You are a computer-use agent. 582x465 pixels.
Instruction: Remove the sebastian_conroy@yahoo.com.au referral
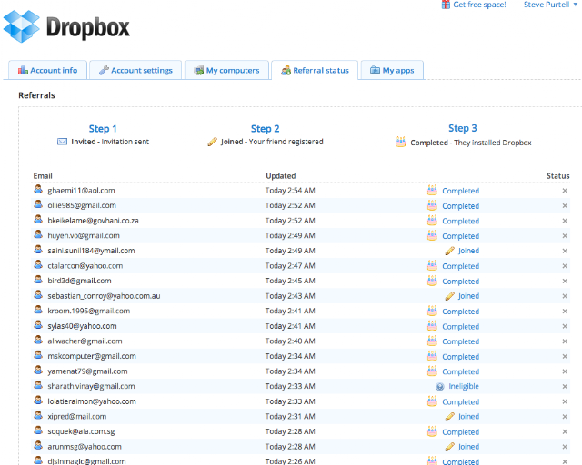(565, 296)
